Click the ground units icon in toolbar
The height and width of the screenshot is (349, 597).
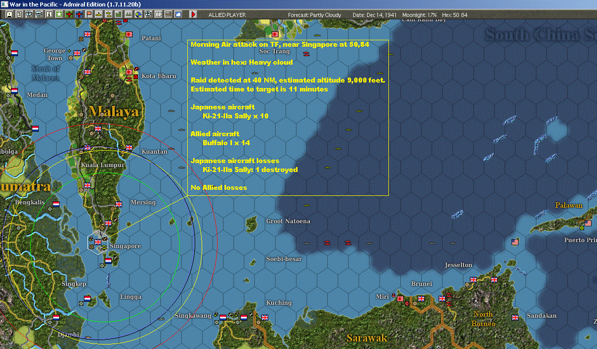point(128,15)
